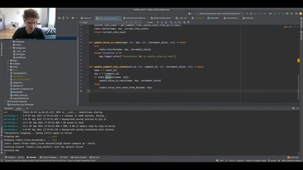The image size is (303, 170).
Task: Open the Terminal tool window button
Action: (x=31, y=157)
